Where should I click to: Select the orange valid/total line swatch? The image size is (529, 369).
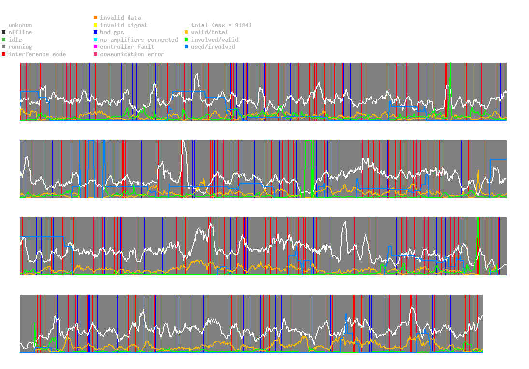pyautogui.click(x=186, y=32)
